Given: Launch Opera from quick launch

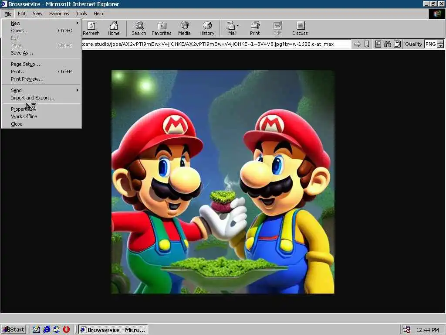Looking at the screenshot, I should [66, 330].
